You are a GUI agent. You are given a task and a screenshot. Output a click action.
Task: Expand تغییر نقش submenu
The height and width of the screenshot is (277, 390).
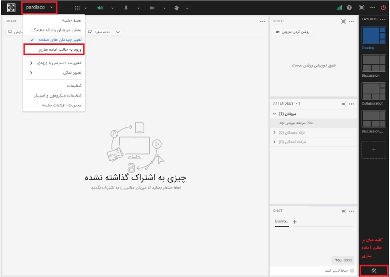54,72
